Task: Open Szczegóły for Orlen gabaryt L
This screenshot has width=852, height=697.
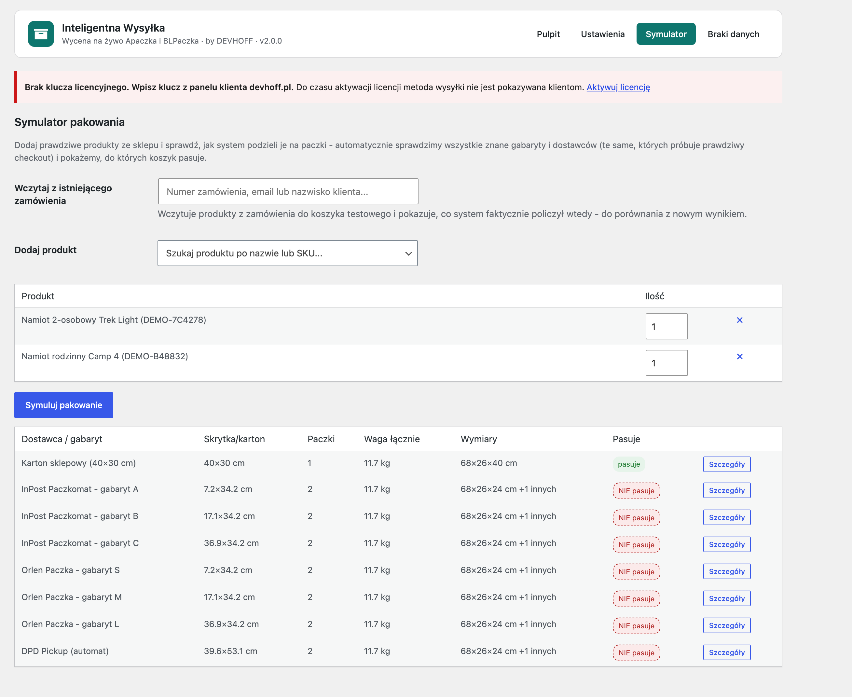Action: (727, 625)
